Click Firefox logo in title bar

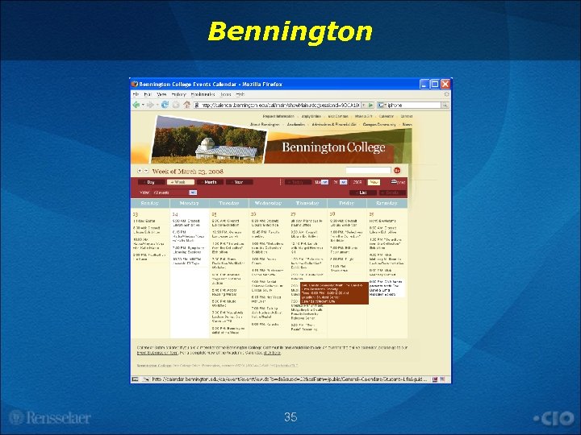pyautogui.click(x=135, y=85)
